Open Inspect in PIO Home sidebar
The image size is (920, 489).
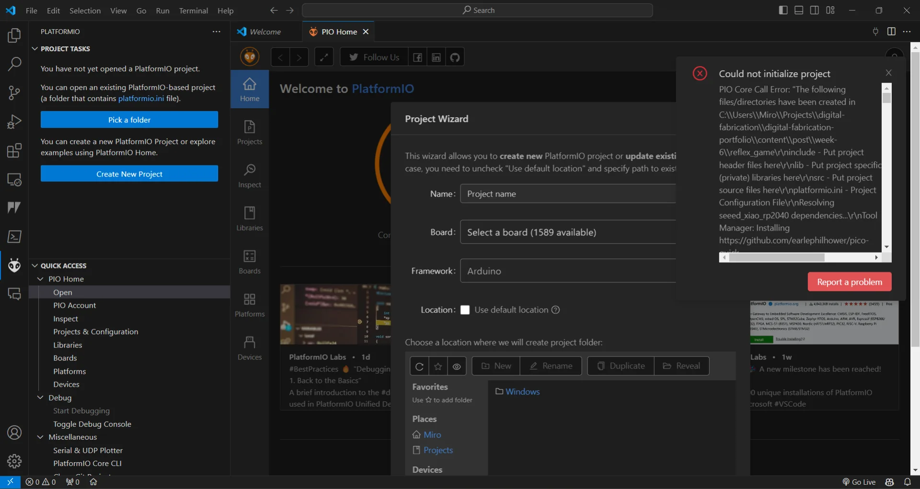(x=250, y=176)
